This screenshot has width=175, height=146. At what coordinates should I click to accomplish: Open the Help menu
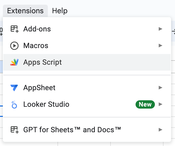[x=60, y=11]
